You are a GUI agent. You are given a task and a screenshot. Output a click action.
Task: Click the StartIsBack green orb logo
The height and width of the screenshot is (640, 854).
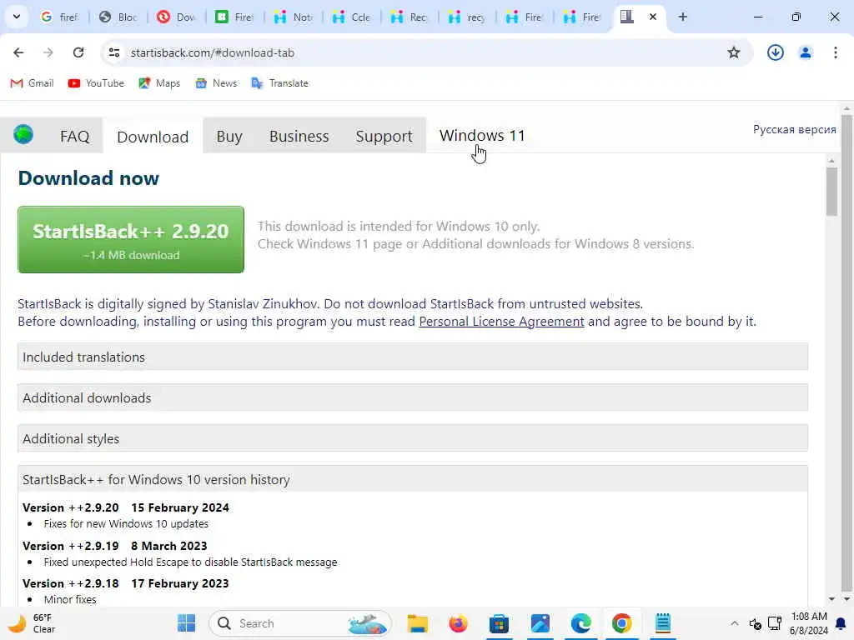pos(23,134)
